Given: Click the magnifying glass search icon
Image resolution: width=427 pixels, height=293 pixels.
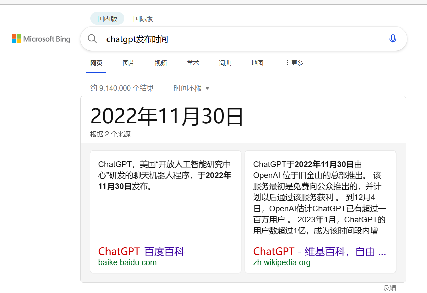Looking at the screenshot, I should [92, 39].
